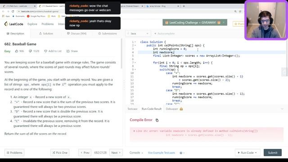288x162 pixels.
Task: Open the Problems list button
Action: (14, 153)
